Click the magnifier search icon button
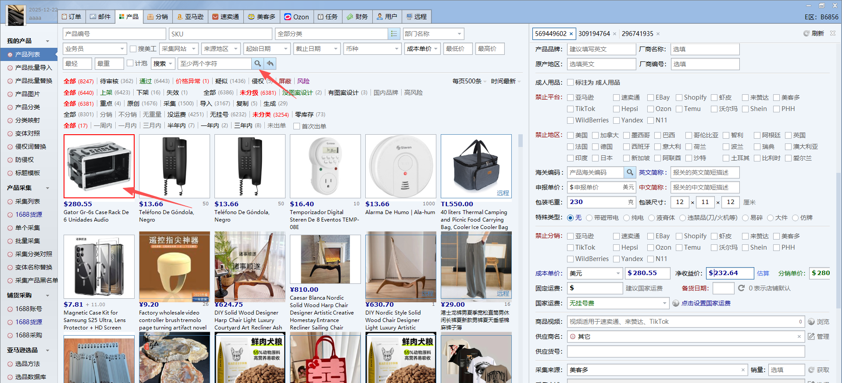Image resolution: width=842 pixels, height=383 pixels. click(x=257, y=64)
